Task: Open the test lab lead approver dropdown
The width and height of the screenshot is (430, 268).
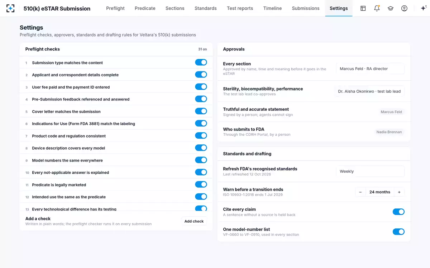Action: pos(370,91)
